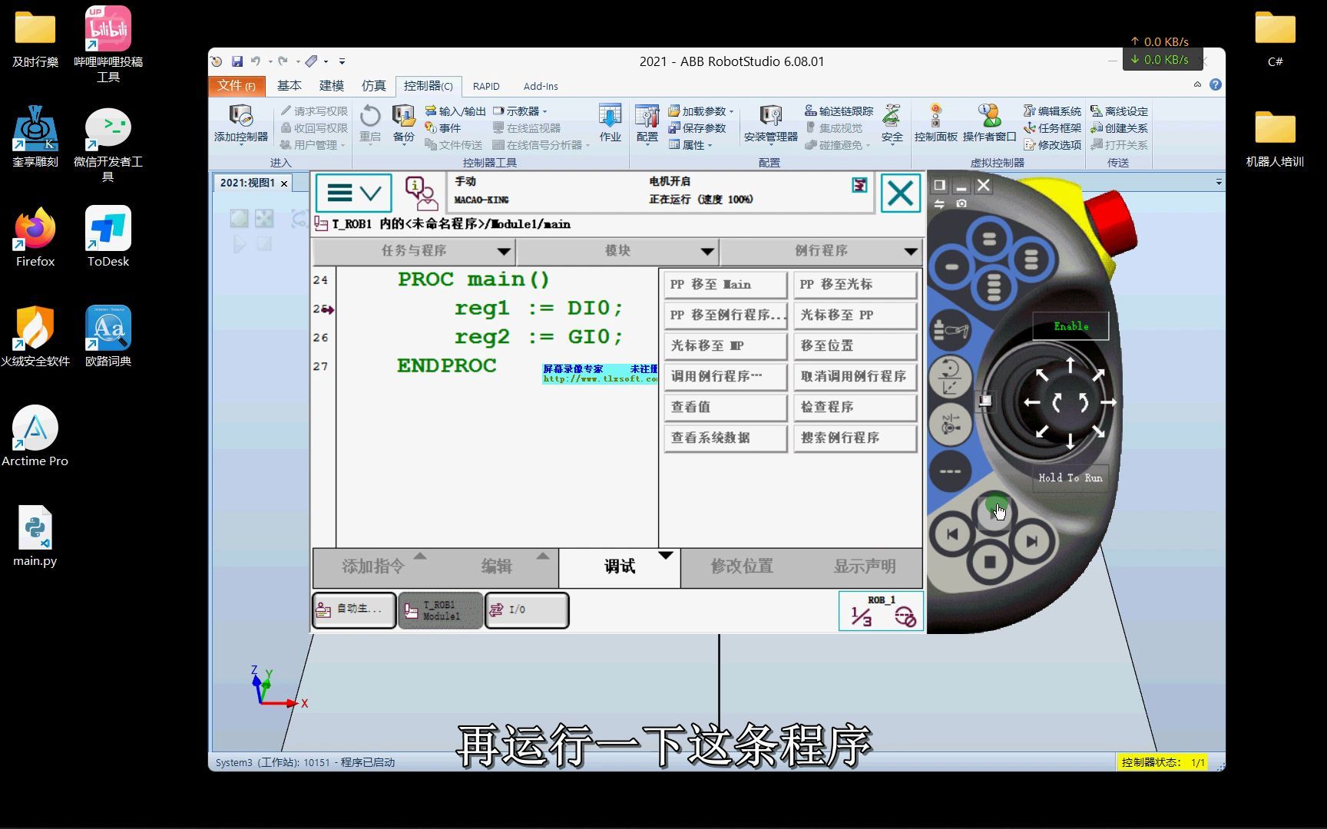The height and width of the screenshot is (829, 1327).
Task: Open the Configuration (配置) editor icon
Action: (x=647, y=124)
